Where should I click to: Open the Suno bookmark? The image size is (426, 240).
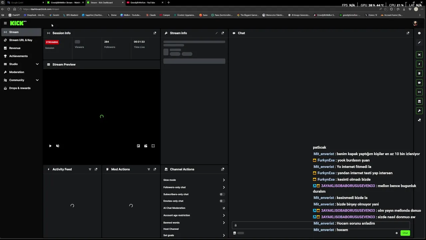[203, 15]
